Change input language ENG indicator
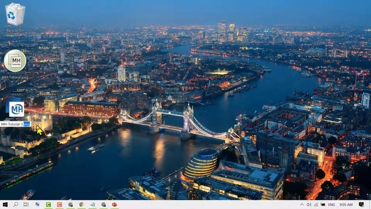This screenshot has height=209, width=371. [x=331, y=204]
